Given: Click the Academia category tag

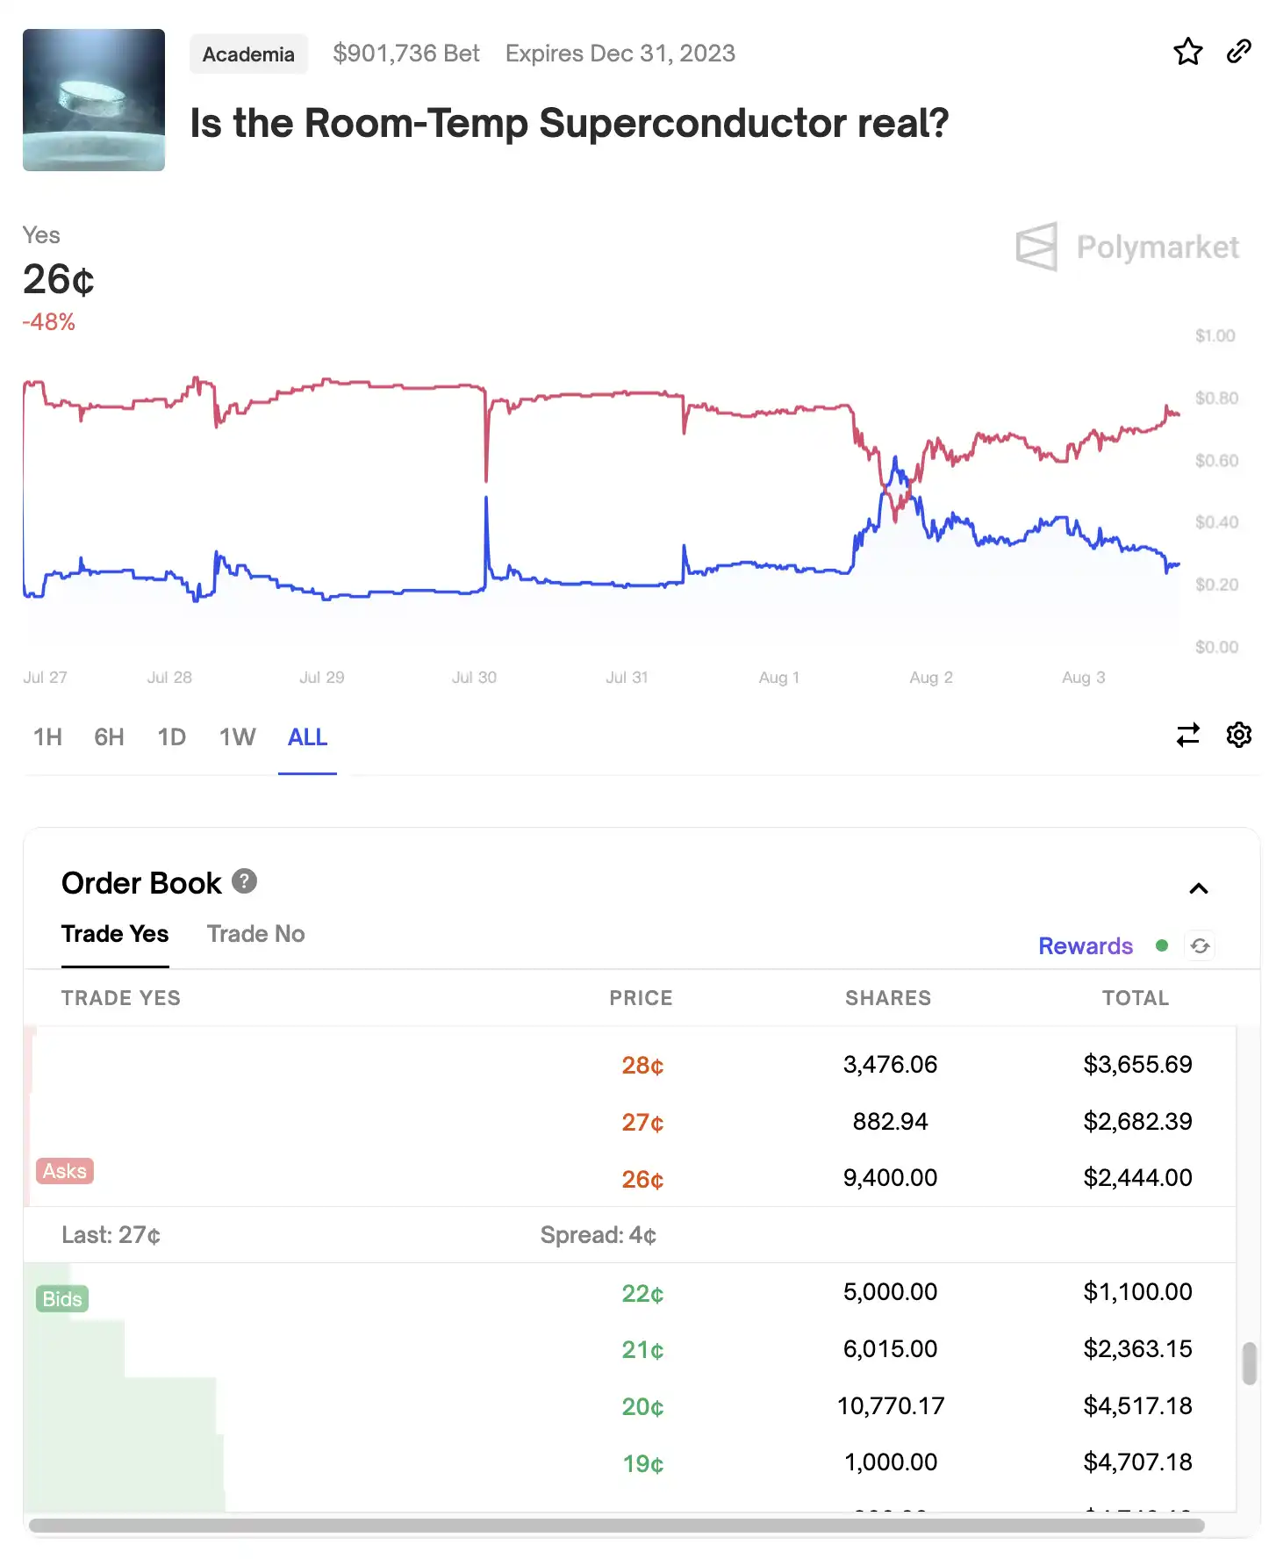Looking at the screenshot, I should (x=248, y=54).
